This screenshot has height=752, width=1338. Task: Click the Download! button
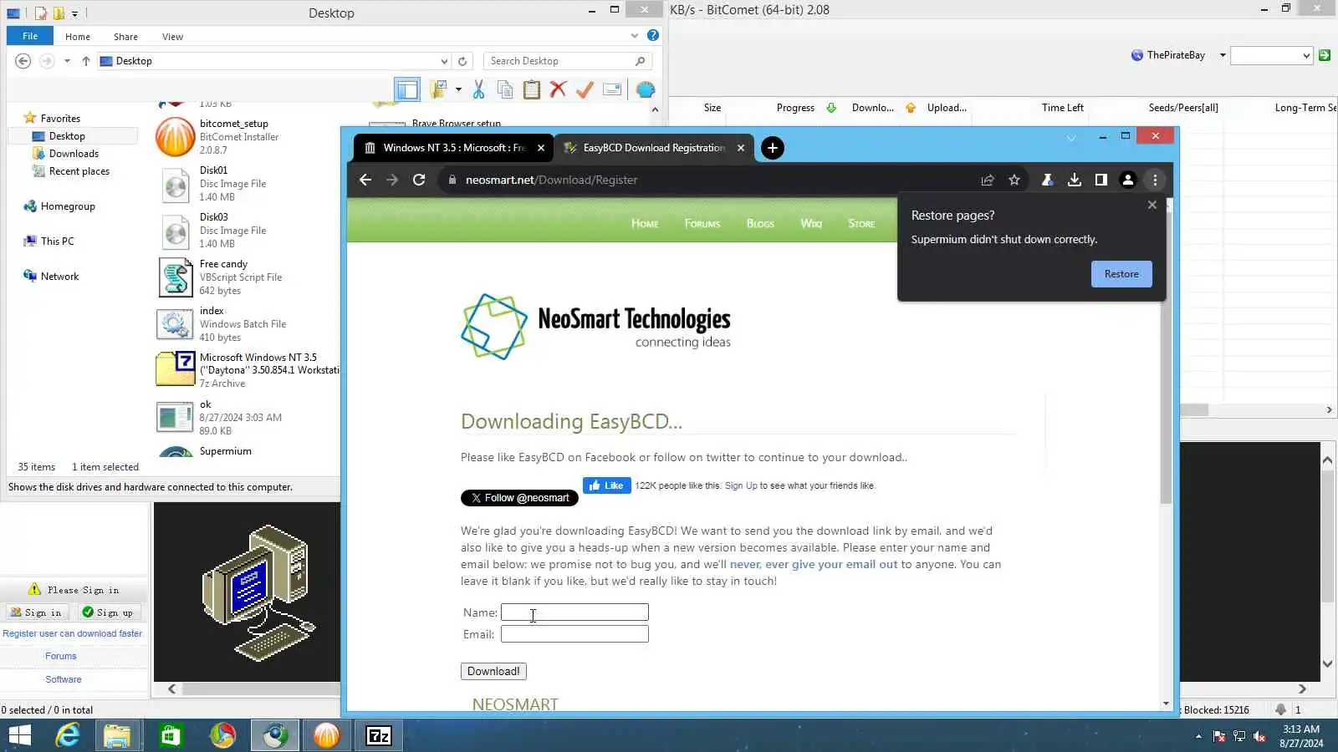coord(493,671)
